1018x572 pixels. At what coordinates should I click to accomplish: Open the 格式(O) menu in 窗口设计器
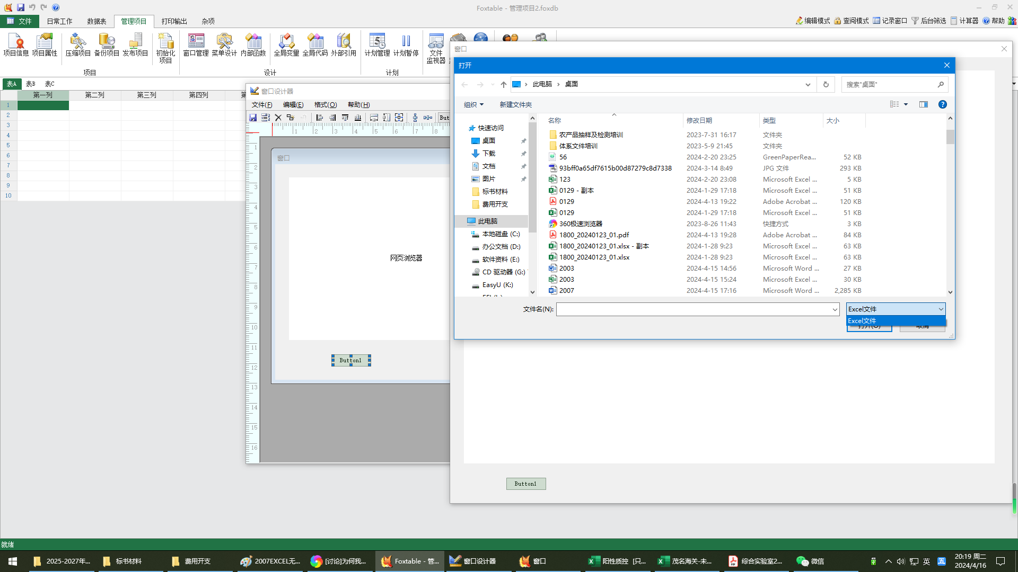326,104
